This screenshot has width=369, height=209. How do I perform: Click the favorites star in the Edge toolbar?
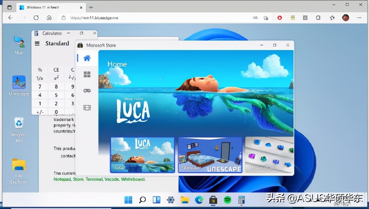pyautogui.click(x=332, y=18)
